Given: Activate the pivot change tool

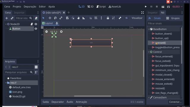Looking at the screenshot, I should 73,18.
